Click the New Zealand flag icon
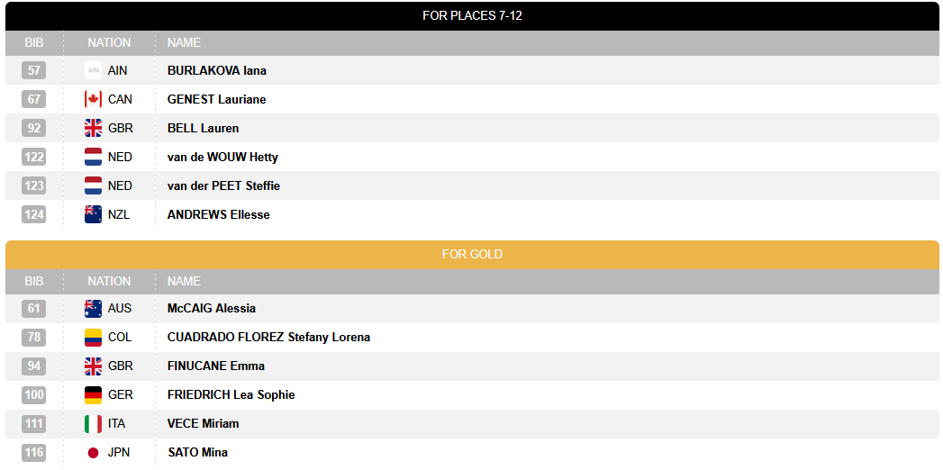Viewport: 943px width, 470px height. [93, 214]
